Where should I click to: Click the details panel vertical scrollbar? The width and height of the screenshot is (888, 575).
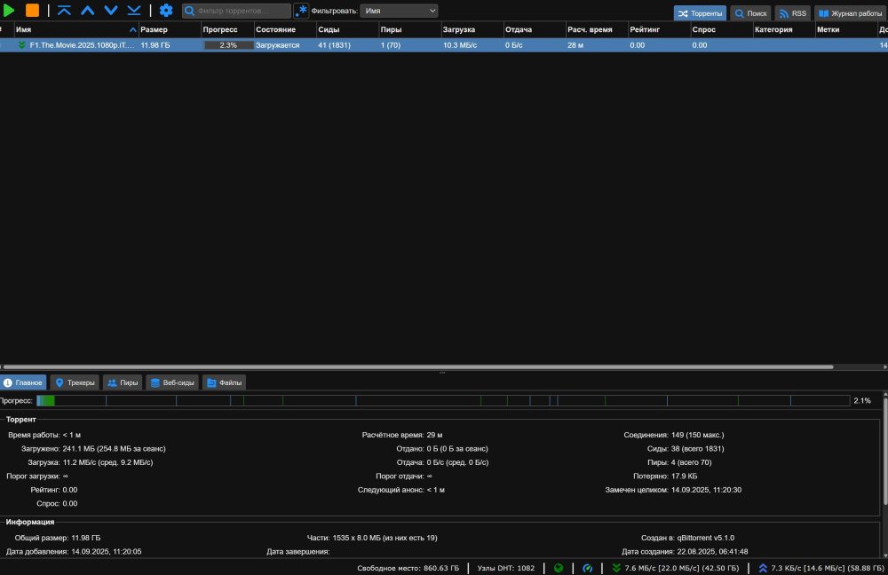coord(885,450)
